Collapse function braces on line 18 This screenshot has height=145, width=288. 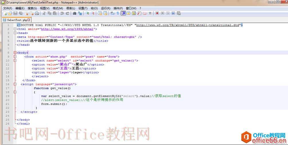click(x=15, y=92)
